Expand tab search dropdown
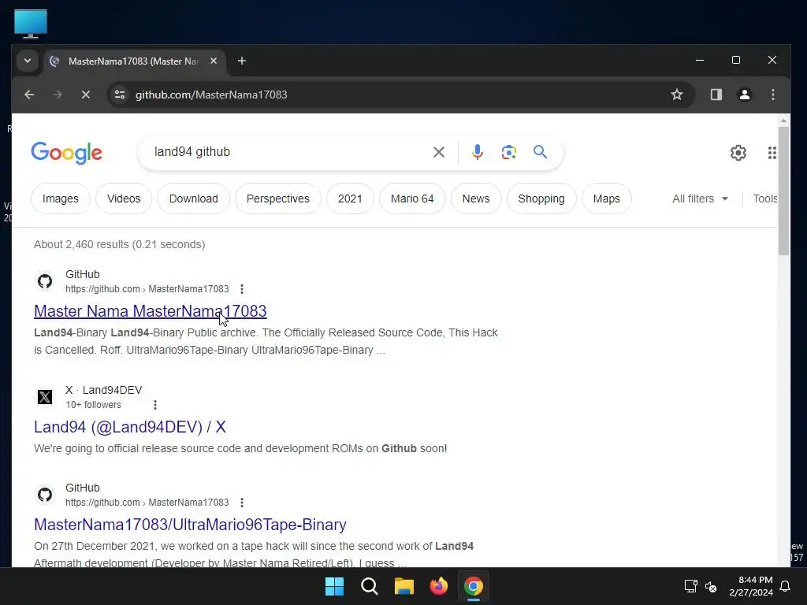Viewport: 807px width, 605px height. coord(28,61)
